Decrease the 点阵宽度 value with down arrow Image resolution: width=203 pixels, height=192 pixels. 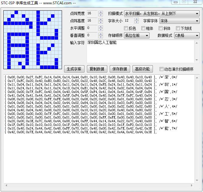101,15
